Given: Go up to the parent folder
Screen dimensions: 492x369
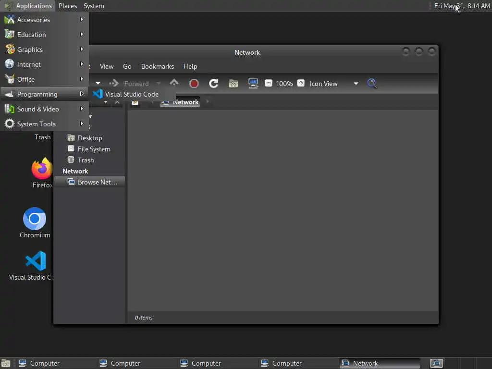Looking at the screenshot, I should pos(174,83).
